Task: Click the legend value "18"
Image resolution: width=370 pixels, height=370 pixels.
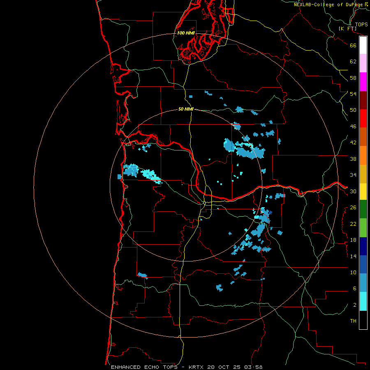Action: click(353, 240)
